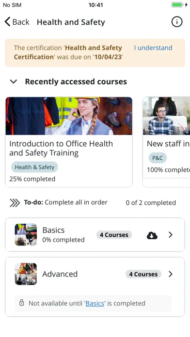The height and width of the screenshot is (337, 190).
Task: Tap the safety worker course image
Action: point(69,116)
